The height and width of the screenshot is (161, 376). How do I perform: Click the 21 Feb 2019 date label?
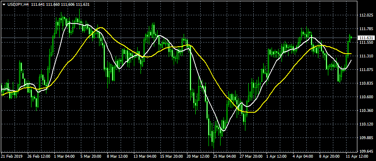coord(12,156)
